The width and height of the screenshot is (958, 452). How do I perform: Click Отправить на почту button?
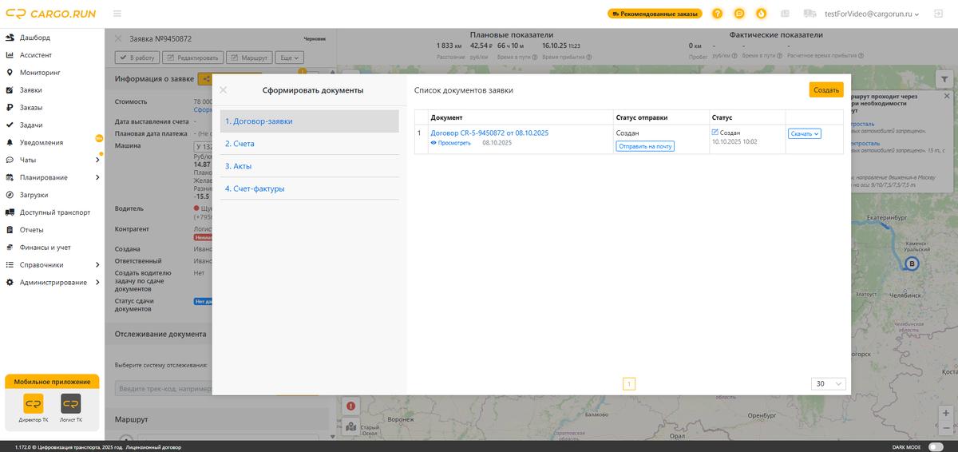(x=645, y=146)
